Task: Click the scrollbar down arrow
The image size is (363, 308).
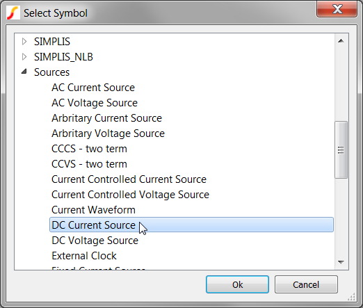Action: coord(341,262)
